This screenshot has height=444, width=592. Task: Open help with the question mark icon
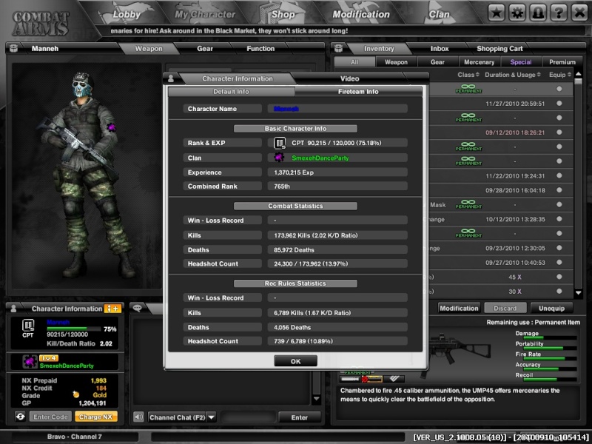(559, 13)
